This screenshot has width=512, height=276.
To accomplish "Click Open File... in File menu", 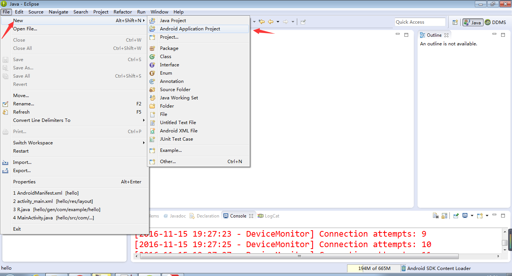I will [x=75, y=29].
